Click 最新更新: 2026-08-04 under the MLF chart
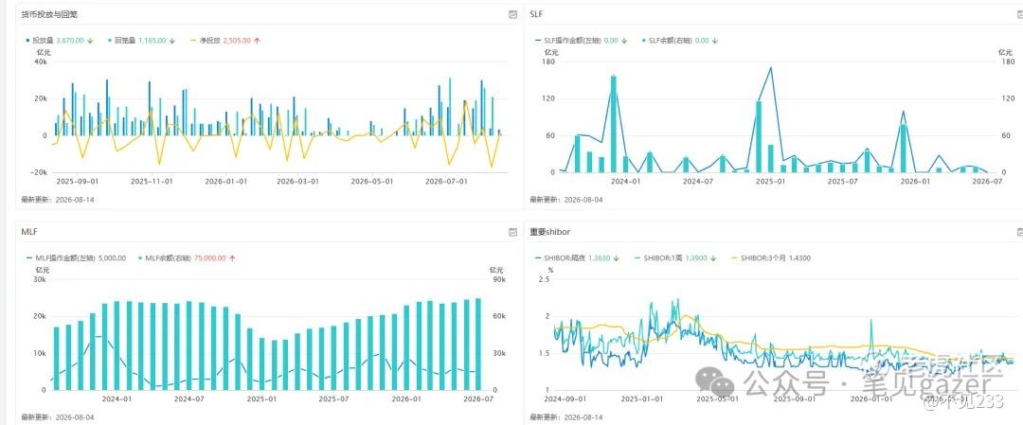 pos(58,416)
